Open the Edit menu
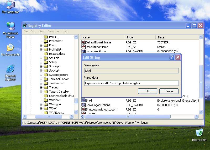The height and width of the screenshot is (150, 210). (33, 31)
